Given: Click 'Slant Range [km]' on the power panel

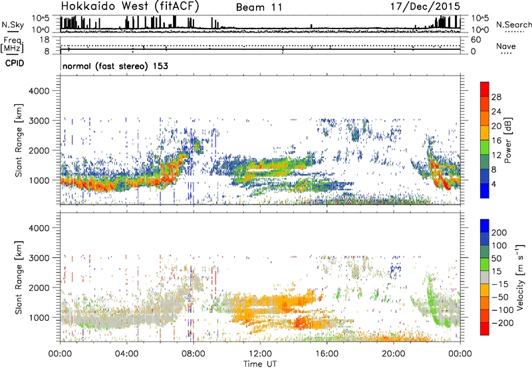Looking at the screenshot, I should coord(19,141).
